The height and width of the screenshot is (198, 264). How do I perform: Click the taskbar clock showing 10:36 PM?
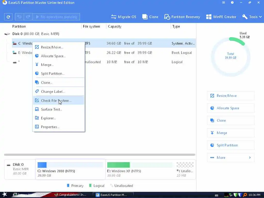[x=254, y=195]
